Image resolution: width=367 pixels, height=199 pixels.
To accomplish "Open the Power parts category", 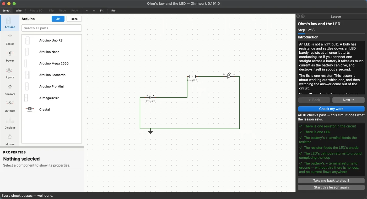I will pos(10,57).
